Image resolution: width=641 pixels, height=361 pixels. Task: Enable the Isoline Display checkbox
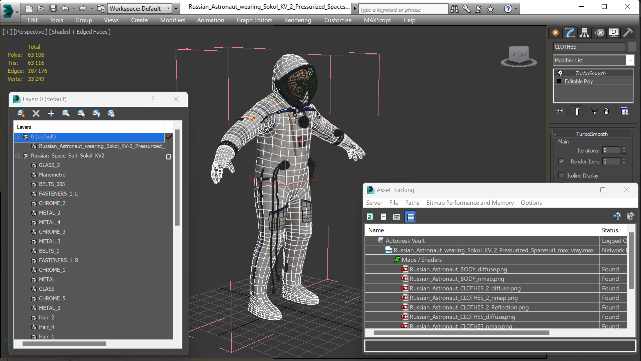click(x=561, y=175)
